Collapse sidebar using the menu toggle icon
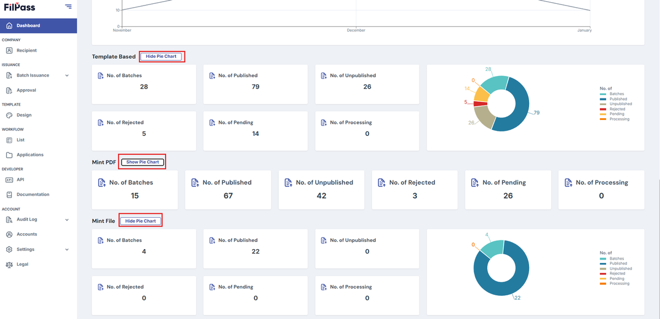 [x=68, y=7]
